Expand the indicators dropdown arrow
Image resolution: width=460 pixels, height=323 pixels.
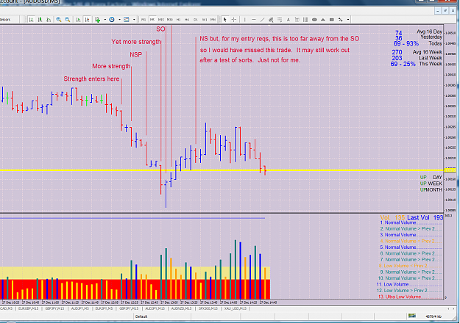tap(105, 20)
